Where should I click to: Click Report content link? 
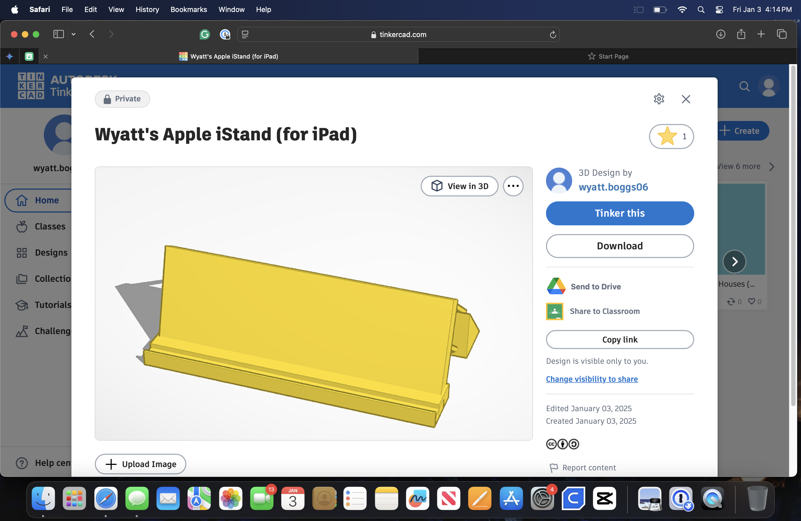(x=582, y=468)
